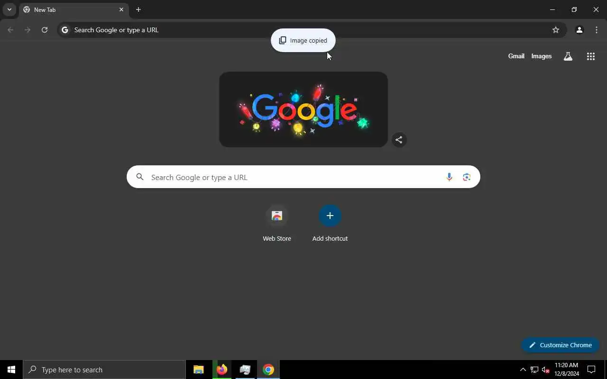
Task: Click the Google icon in address bar
Action: pos(65,30)
